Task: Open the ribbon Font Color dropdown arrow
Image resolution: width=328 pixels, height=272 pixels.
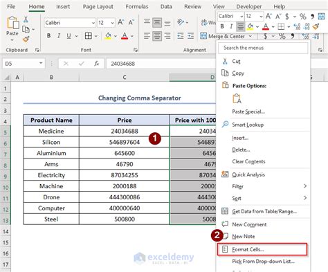Action: [132, 36]
